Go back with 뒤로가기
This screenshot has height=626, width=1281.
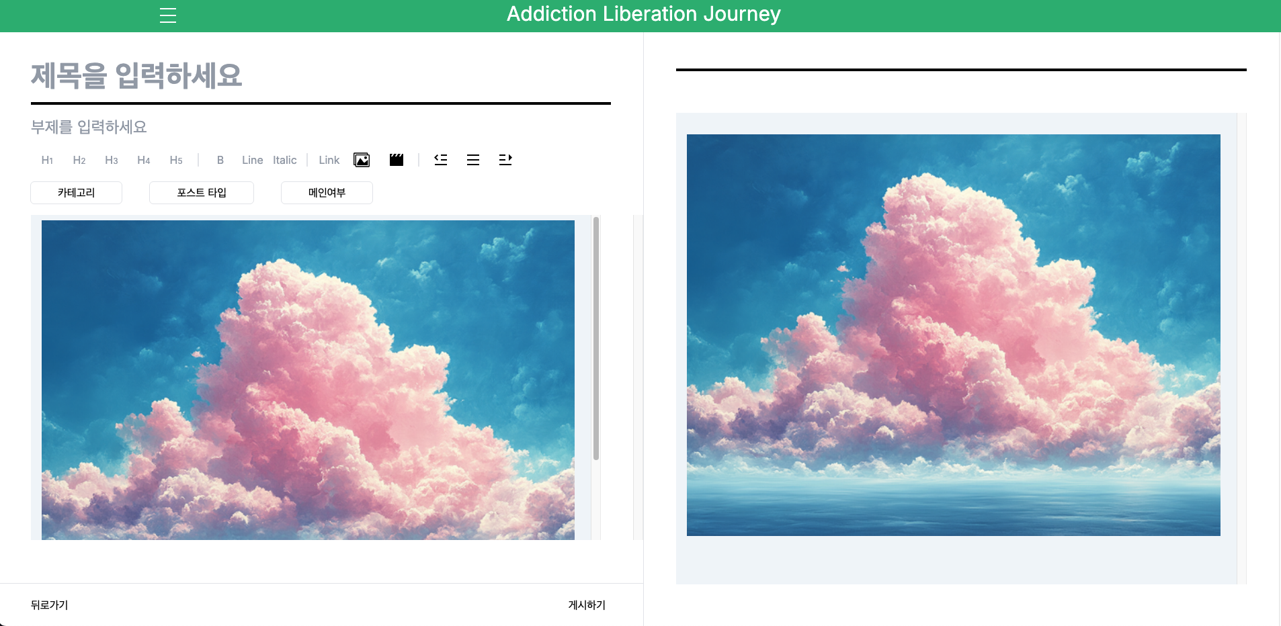click(x=50, y=605)
